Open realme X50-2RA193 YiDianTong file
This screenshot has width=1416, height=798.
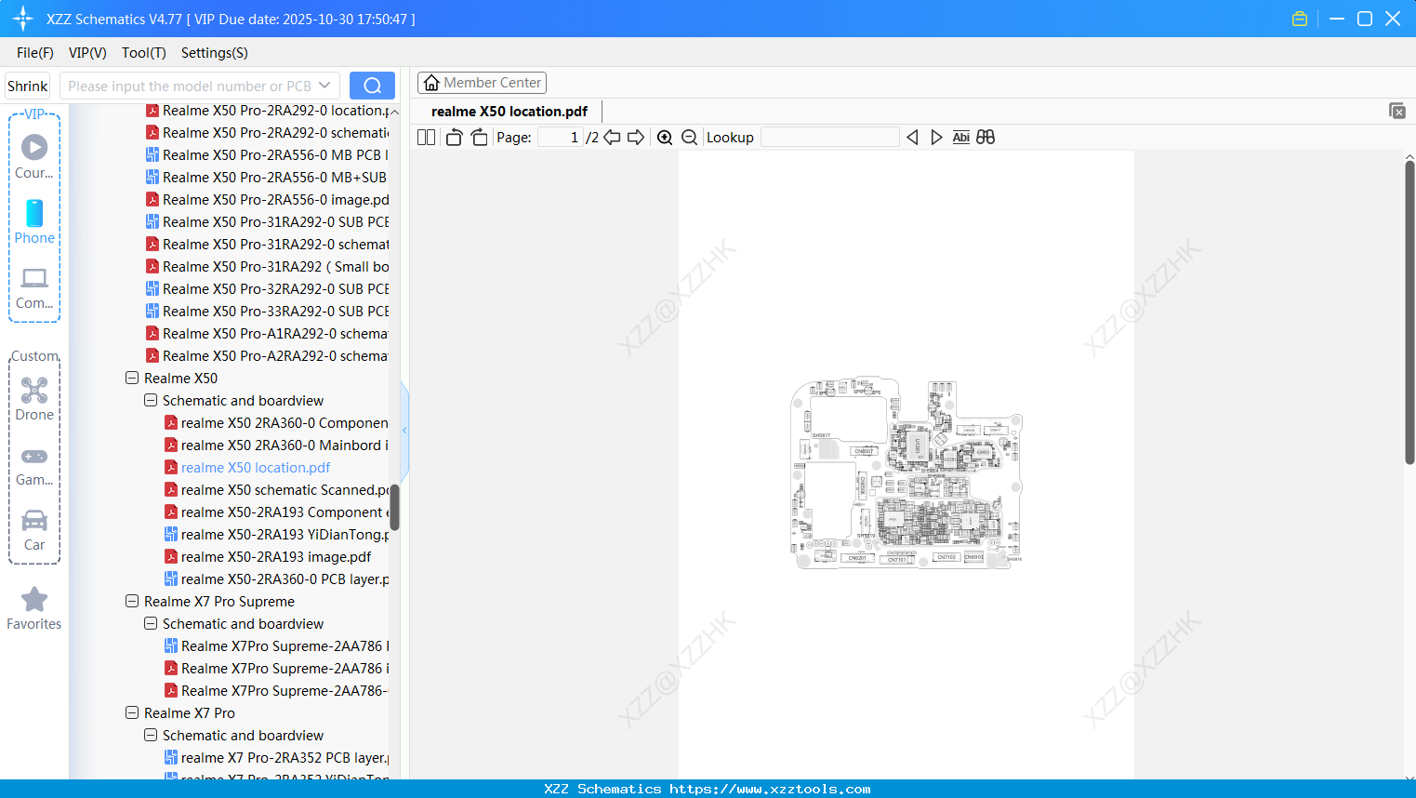coord(276,535)
